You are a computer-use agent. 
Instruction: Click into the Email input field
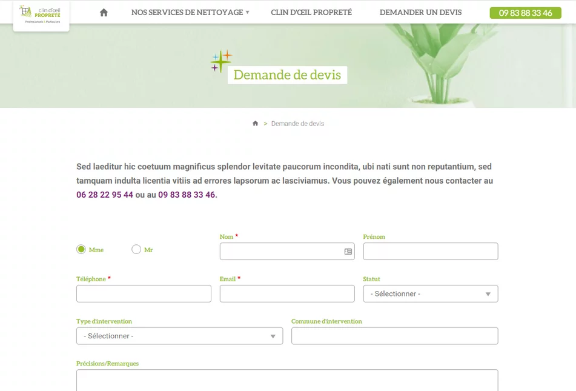(x=286, y=294)
